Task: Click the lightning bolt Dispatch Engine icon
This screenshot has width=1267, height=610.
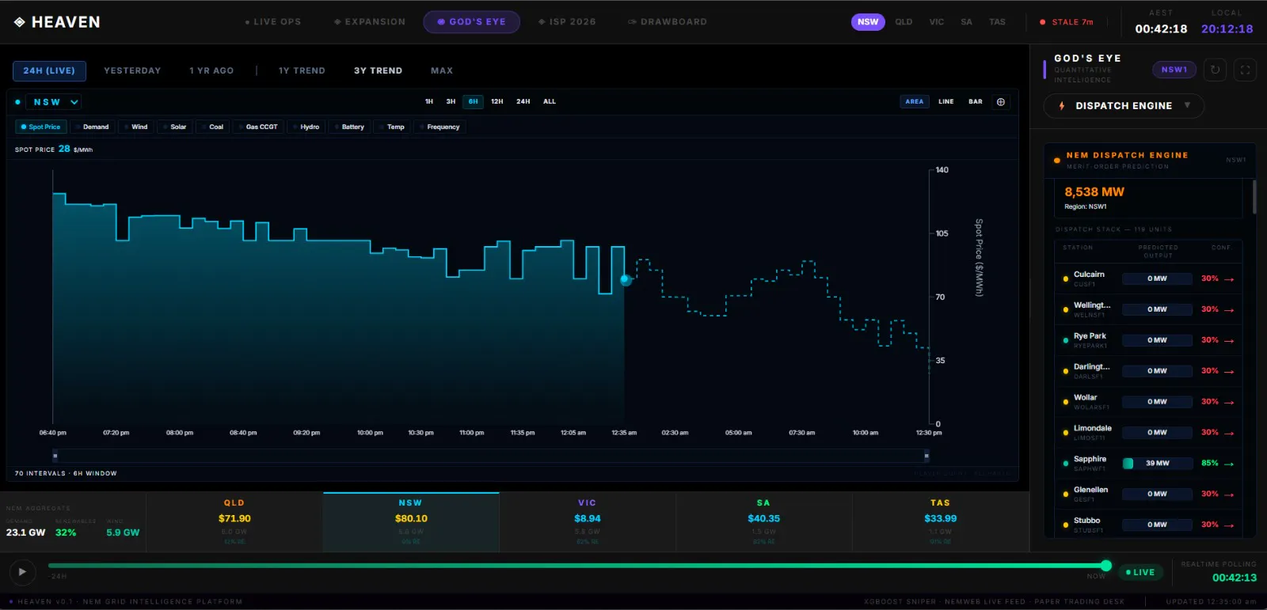Action: pyautogui.click(x=1062, y=106)
